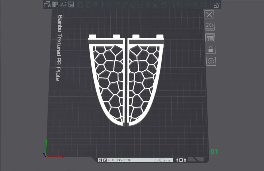Arrange all objects from the main toolbar
Viewport: 264px width, 171px height.
pos(71,4)
